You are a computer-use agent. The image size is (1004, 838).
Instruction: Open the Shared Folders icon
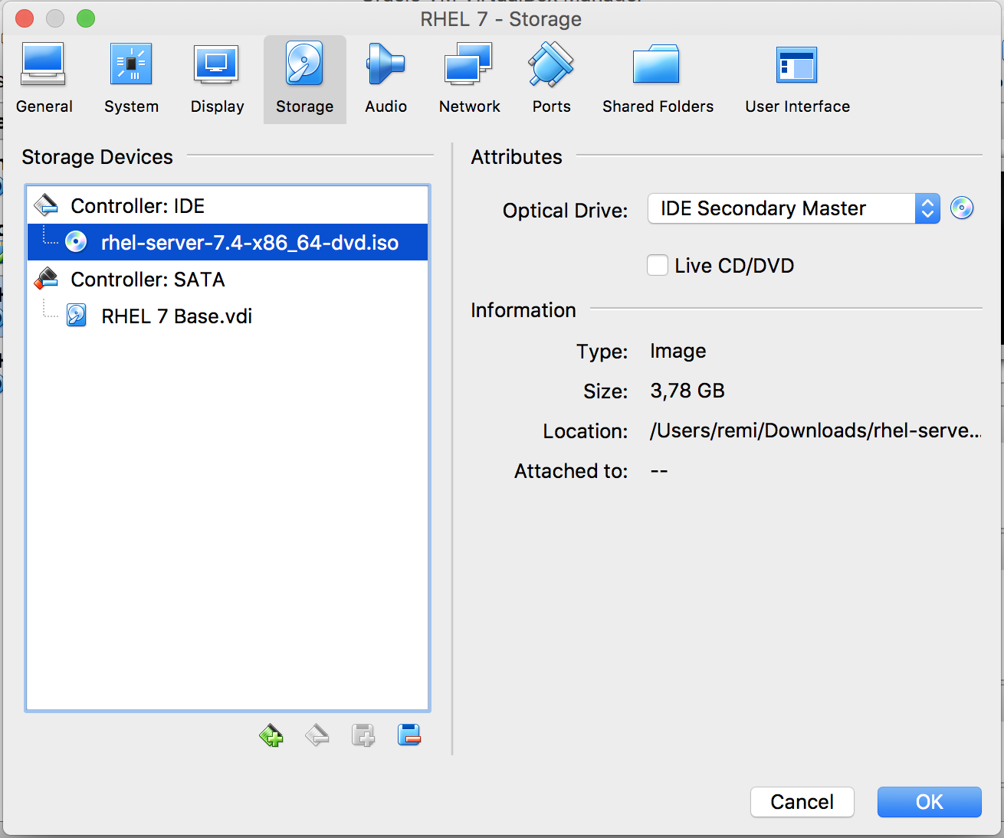coord(657,64)
